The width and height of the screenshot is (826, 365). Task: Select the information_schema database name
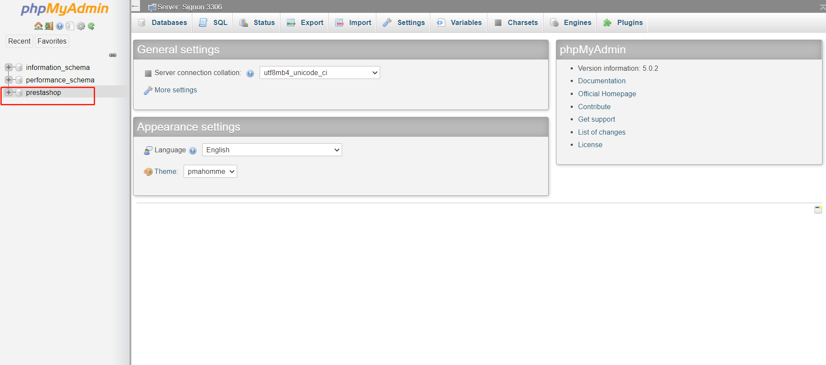58,67
